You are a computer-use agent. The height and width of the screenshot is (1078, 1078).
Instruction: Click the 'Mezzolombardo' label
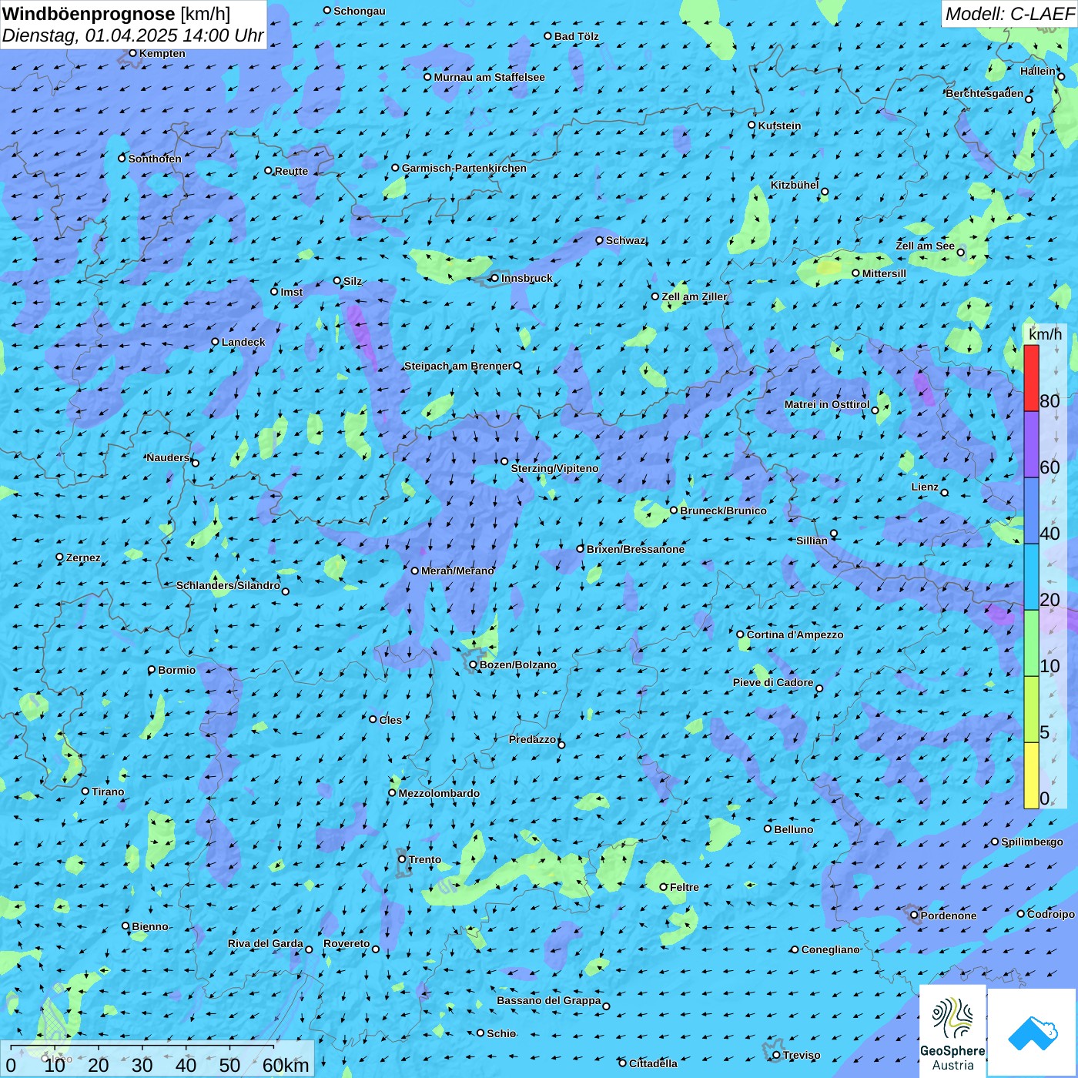(x=439, y=793)
